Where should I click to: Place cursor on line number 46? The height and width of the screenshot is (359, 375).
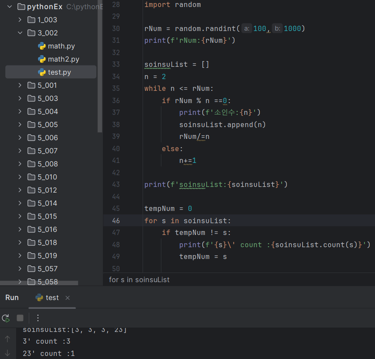coord(116,221)
